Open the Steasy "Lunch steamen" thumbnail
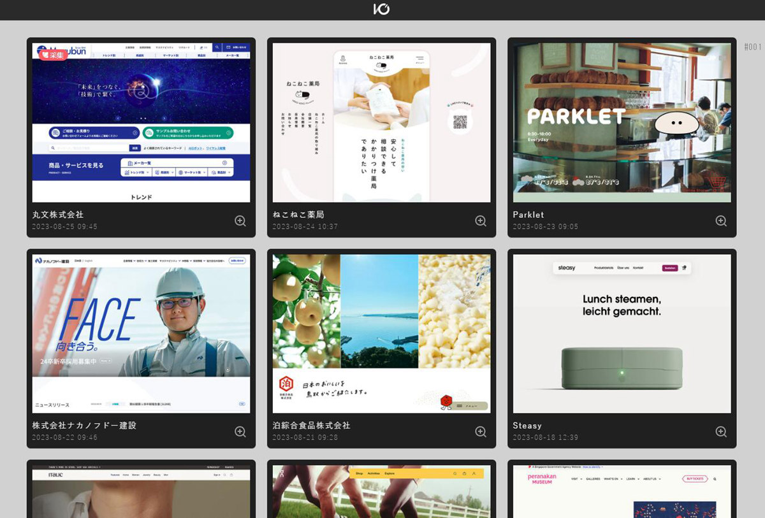This screenshot has height=518, width=765. coord(622,334)
